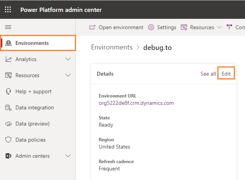The image size is (245, 180).
Task: Click the Environment URL label
Action: [x=118, y=96]
